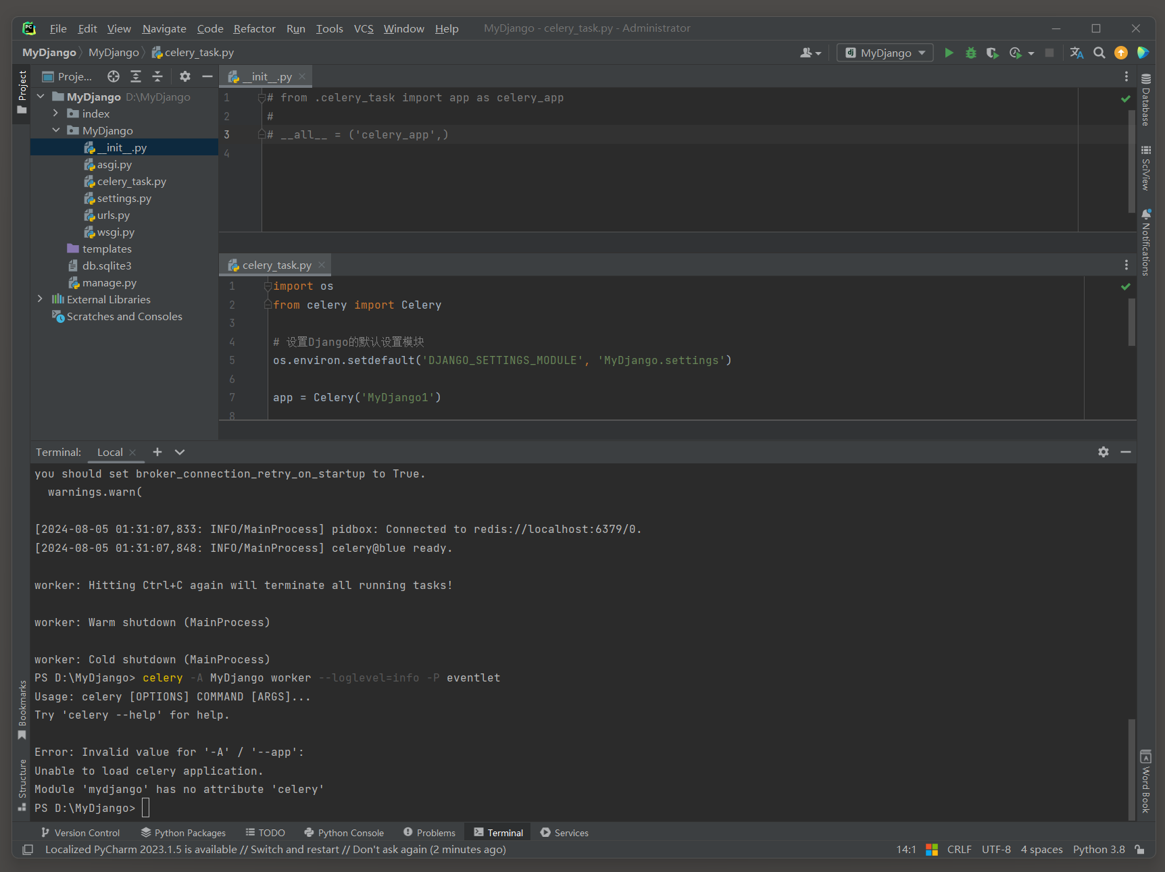Open celery_task.py editor tab options menu

point(1126,265)
